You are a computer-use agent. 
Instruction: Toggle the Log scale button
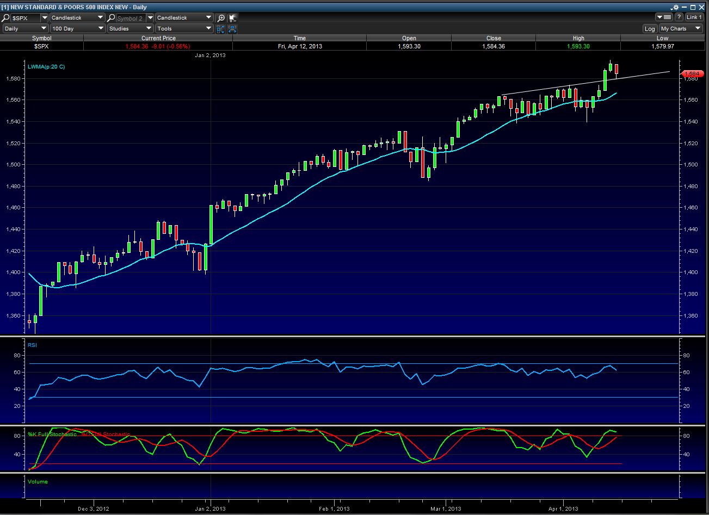[x=650, y=29]
